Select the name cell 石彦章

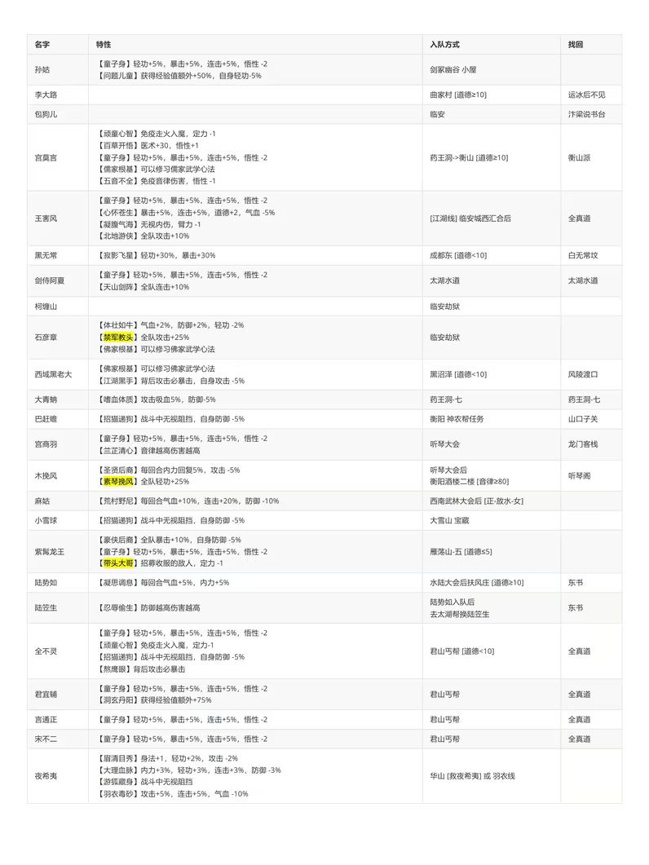46,338
